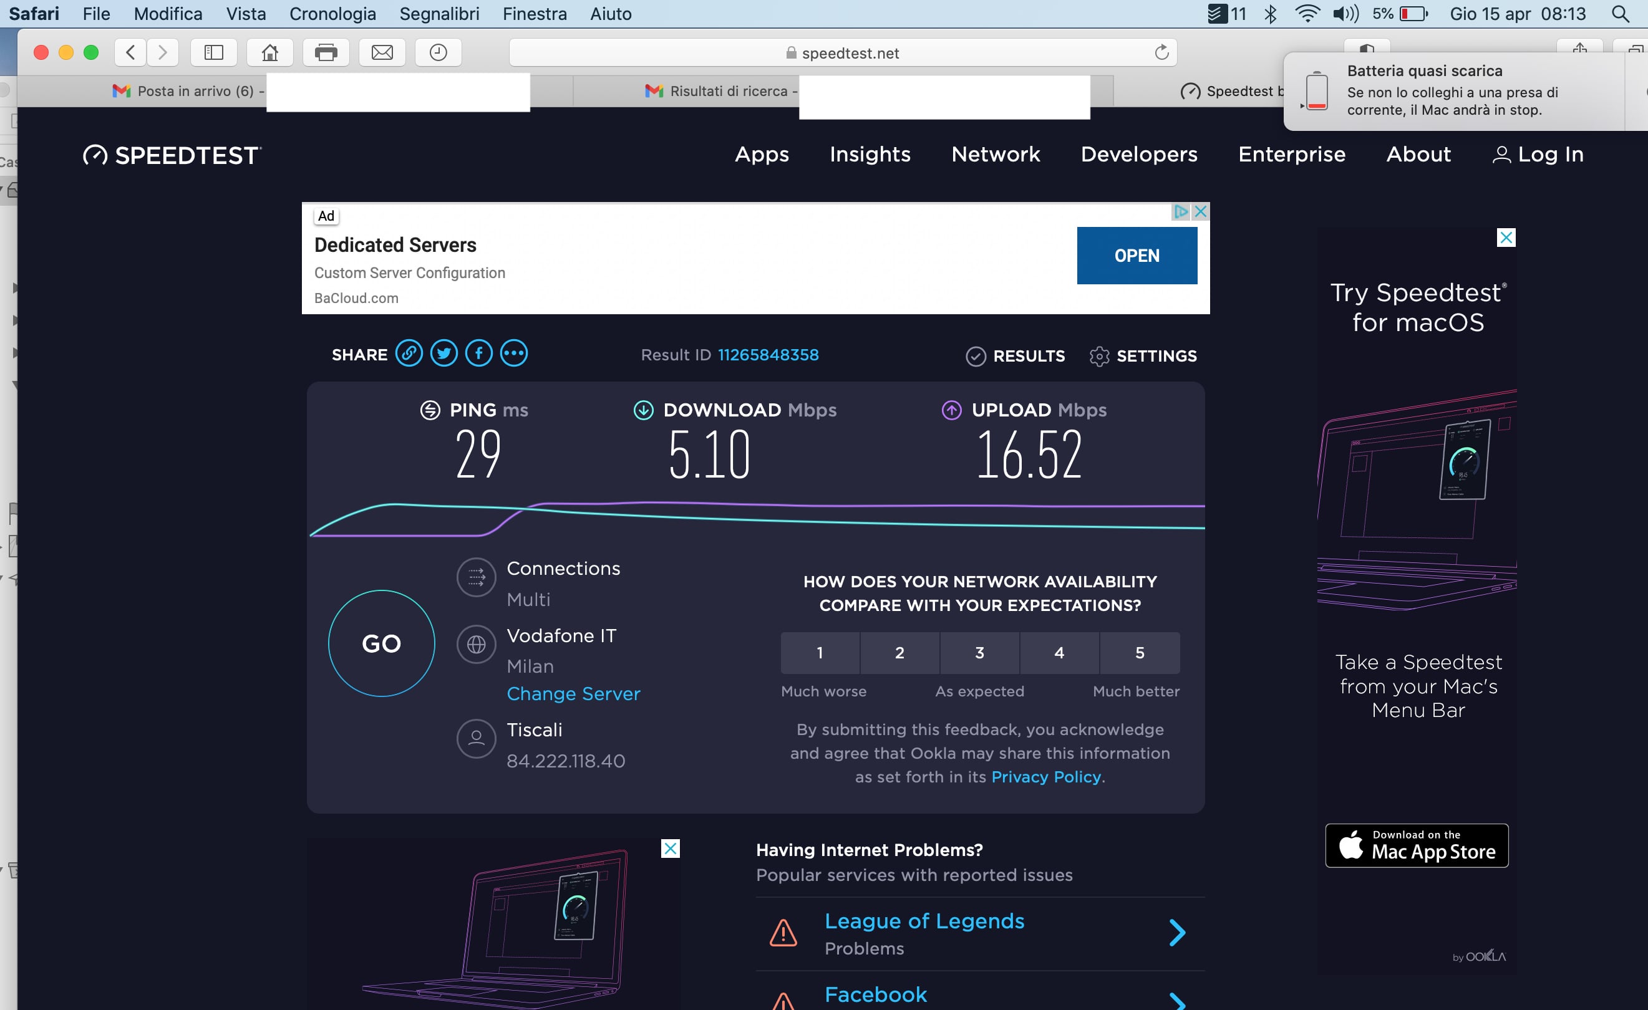
Task: Toggle the Safari sidebar button
Action: (213, 52)
